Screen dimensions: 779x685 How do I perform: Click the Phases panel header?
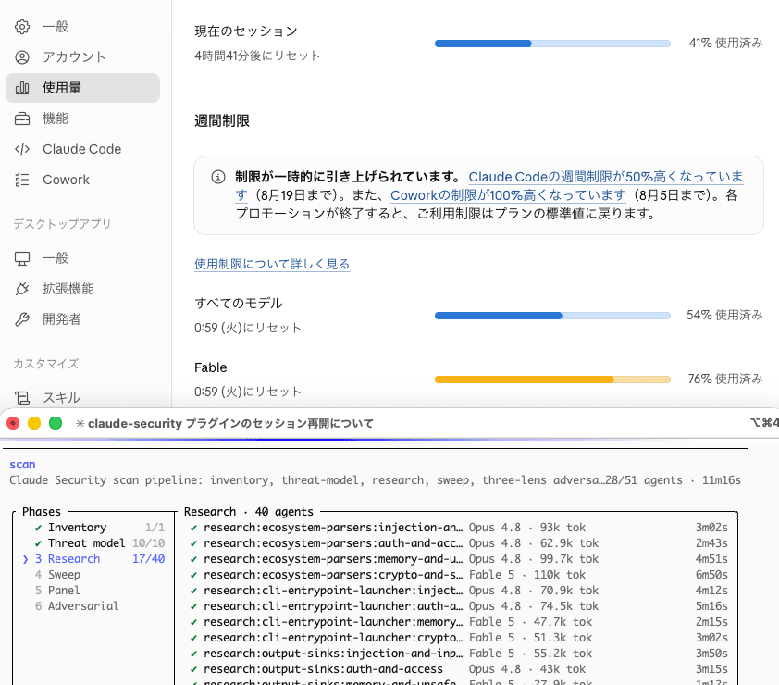click(x=42, y=512)
